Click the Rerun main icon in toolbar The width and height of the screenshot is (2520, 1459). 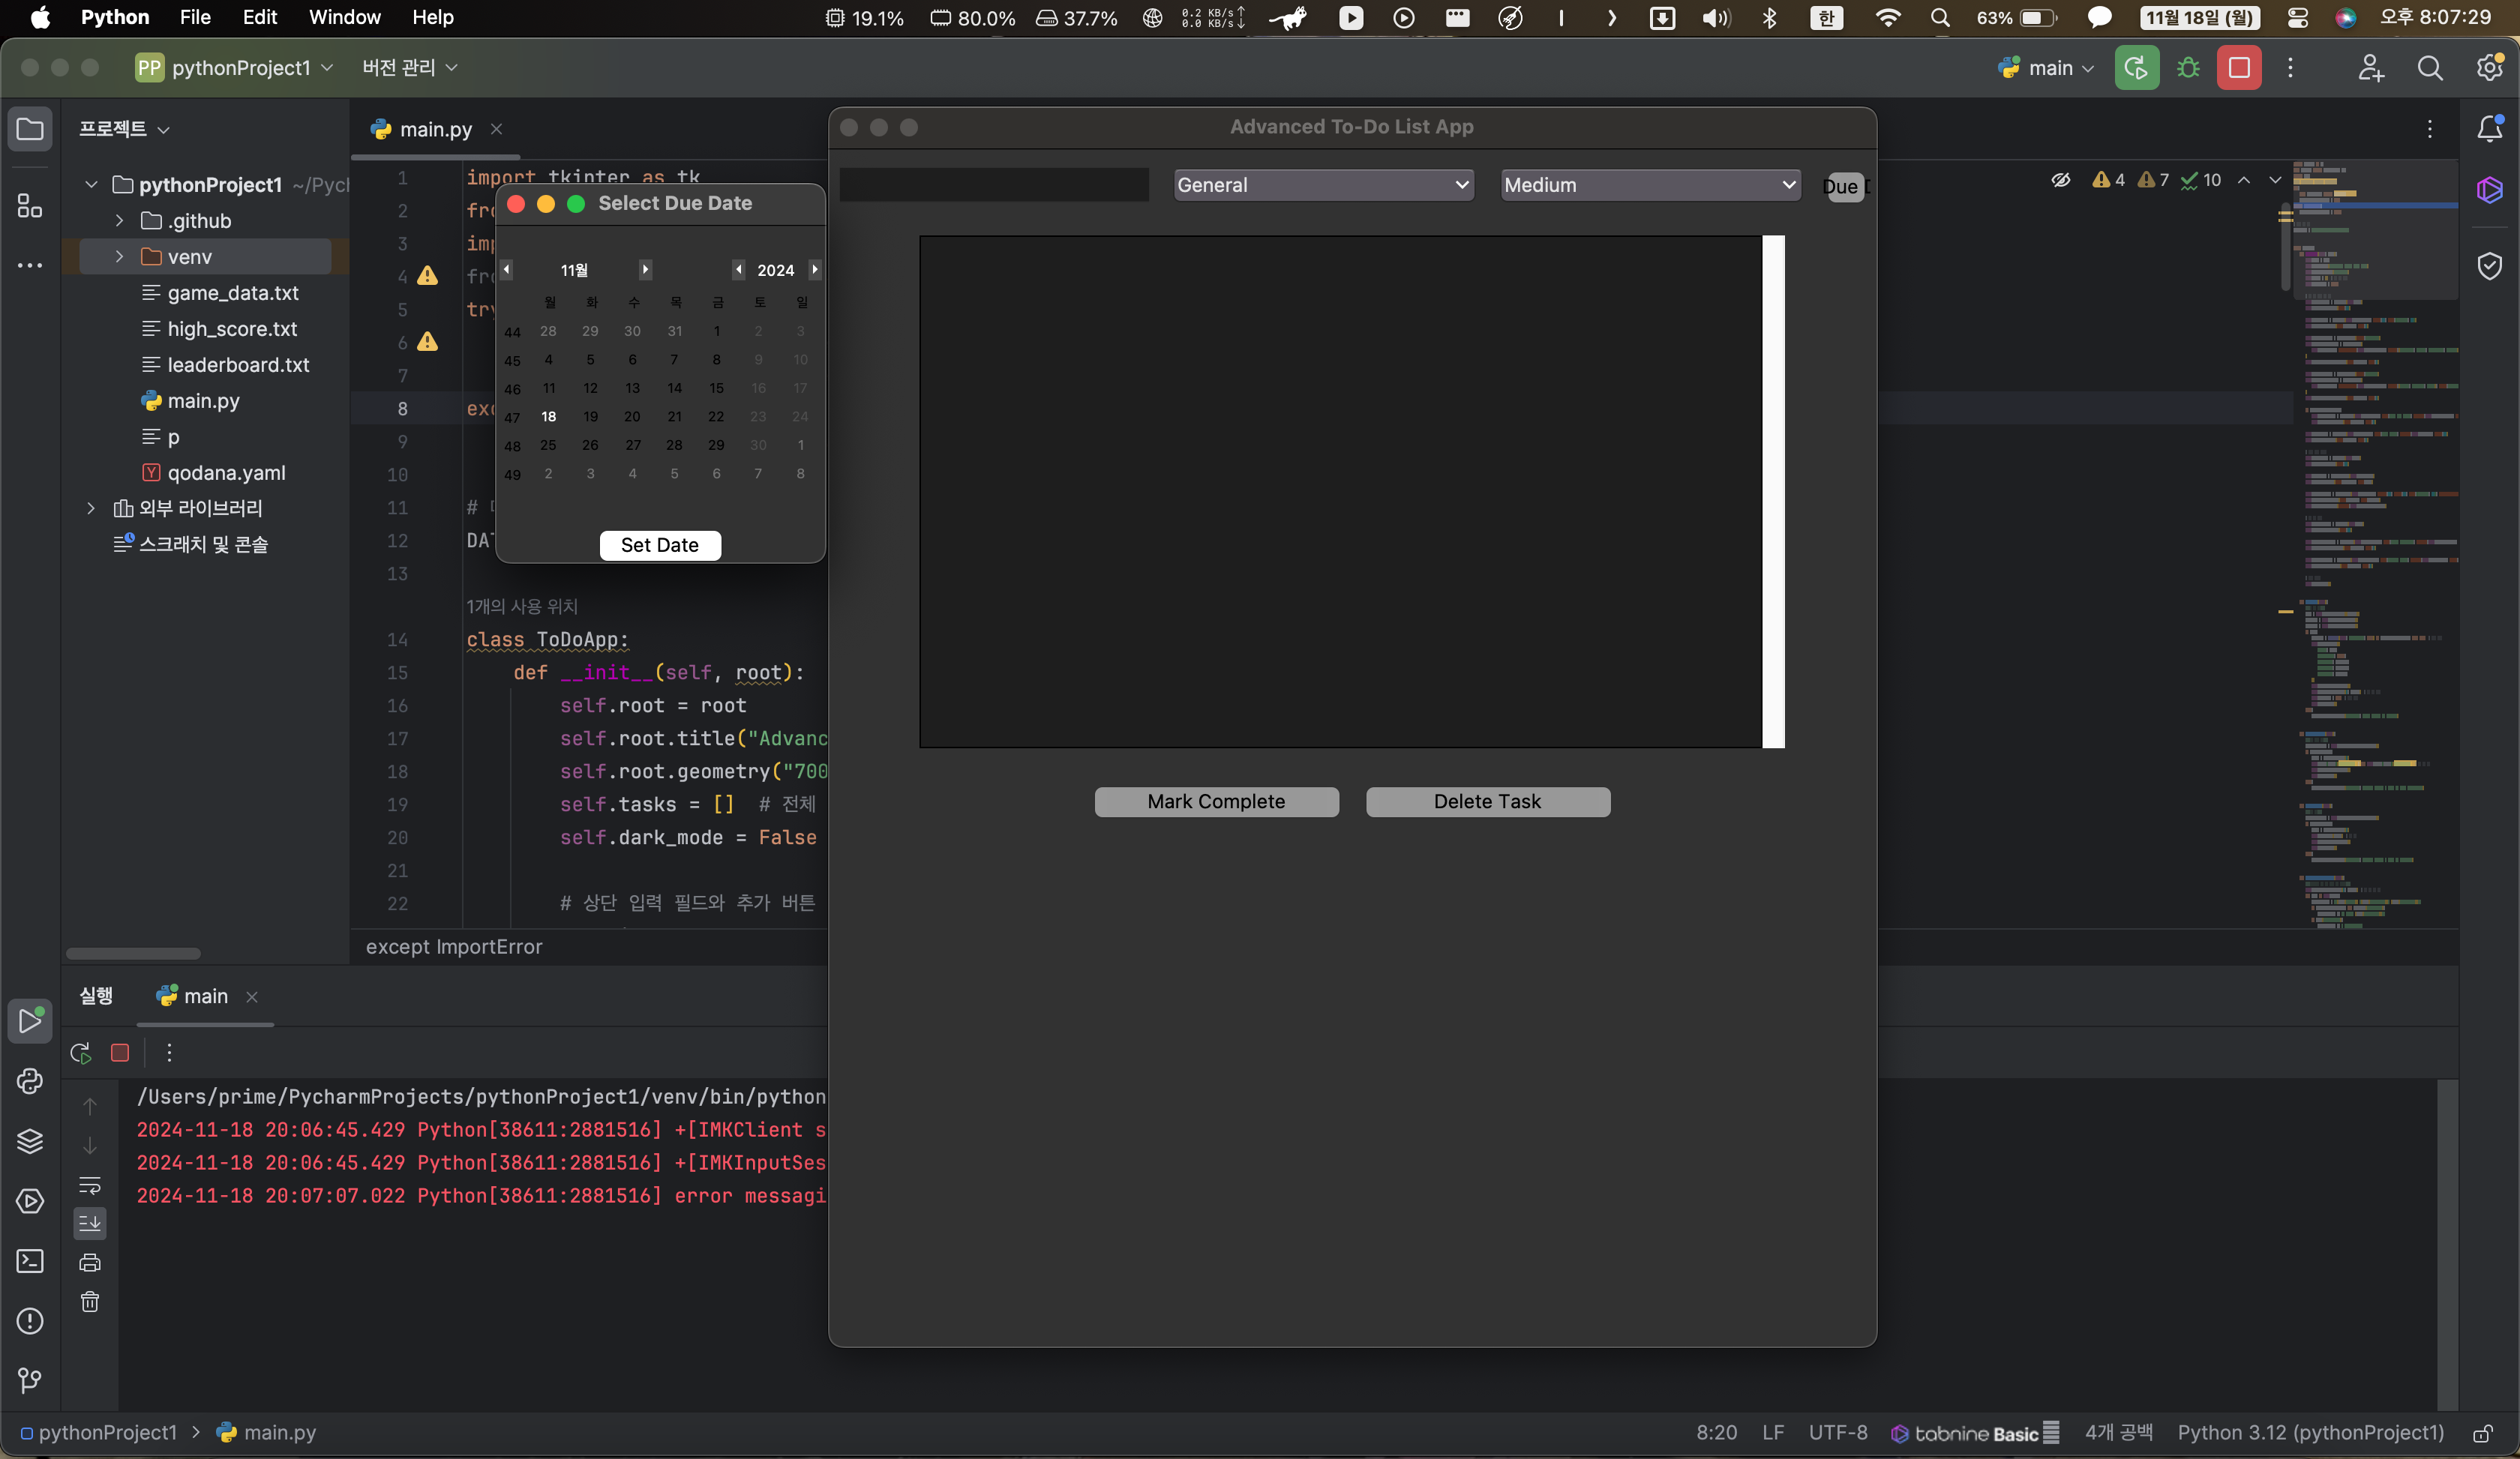[x=2136, y=68]
